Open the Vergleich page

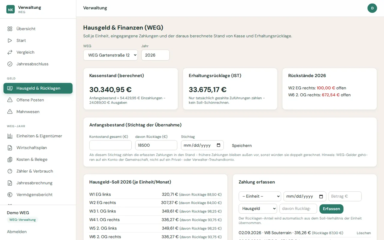(38, 52)
